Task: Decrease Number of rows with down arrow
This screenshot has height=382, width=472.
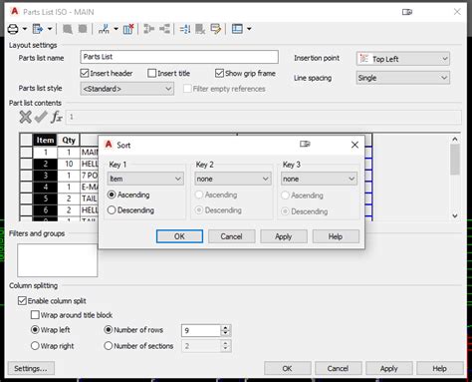Action: tap(225, 333)
